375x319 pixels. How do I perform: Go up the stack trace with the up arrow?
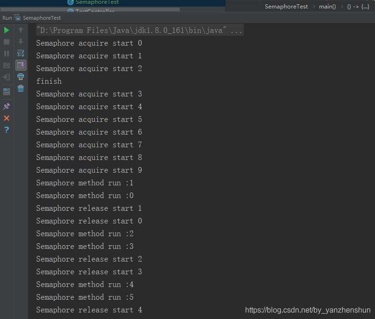click(21, 30)
